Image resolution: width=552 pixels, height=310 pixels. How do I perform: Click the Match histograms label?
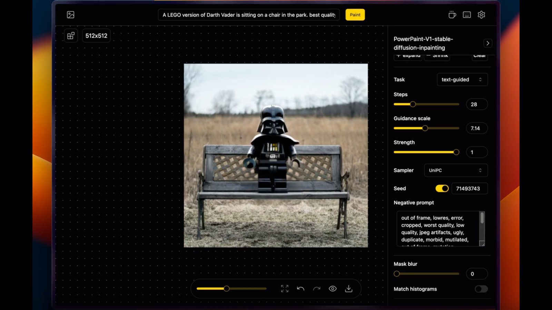pos(415,289)
